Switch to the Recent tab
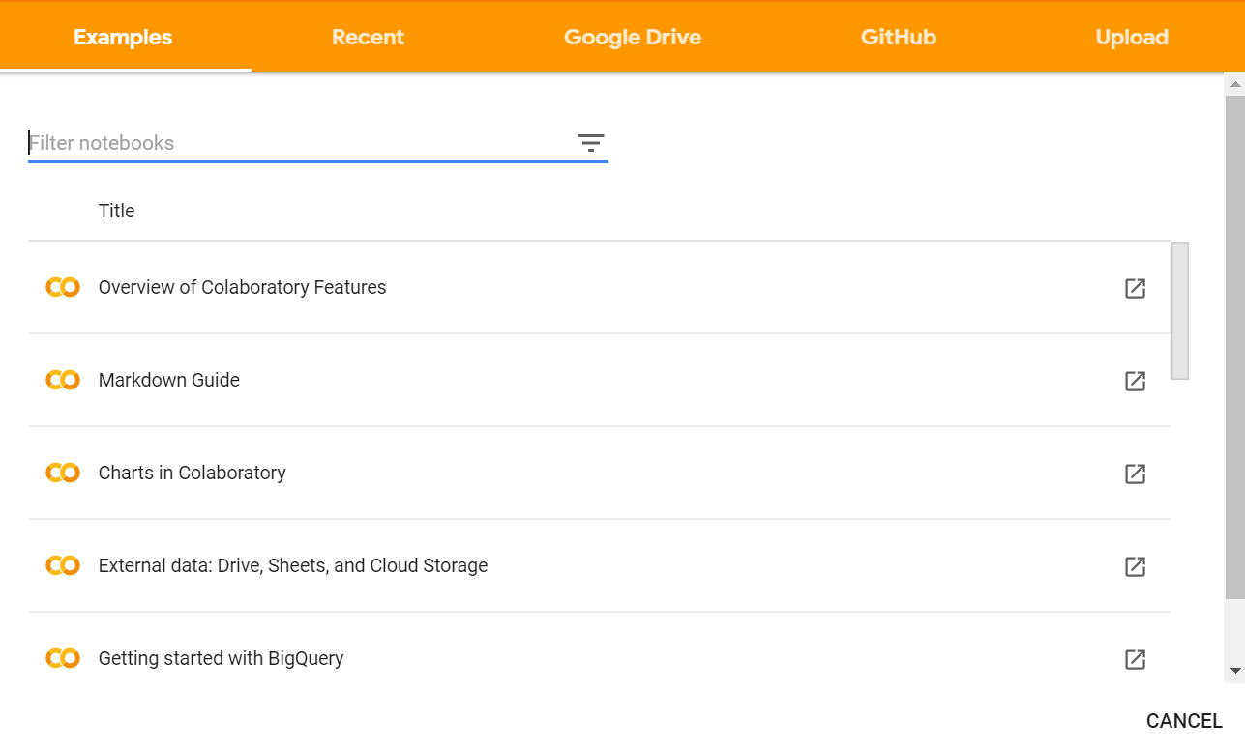The width and height of the screenshot is (1245, 747). pos(368,37)
